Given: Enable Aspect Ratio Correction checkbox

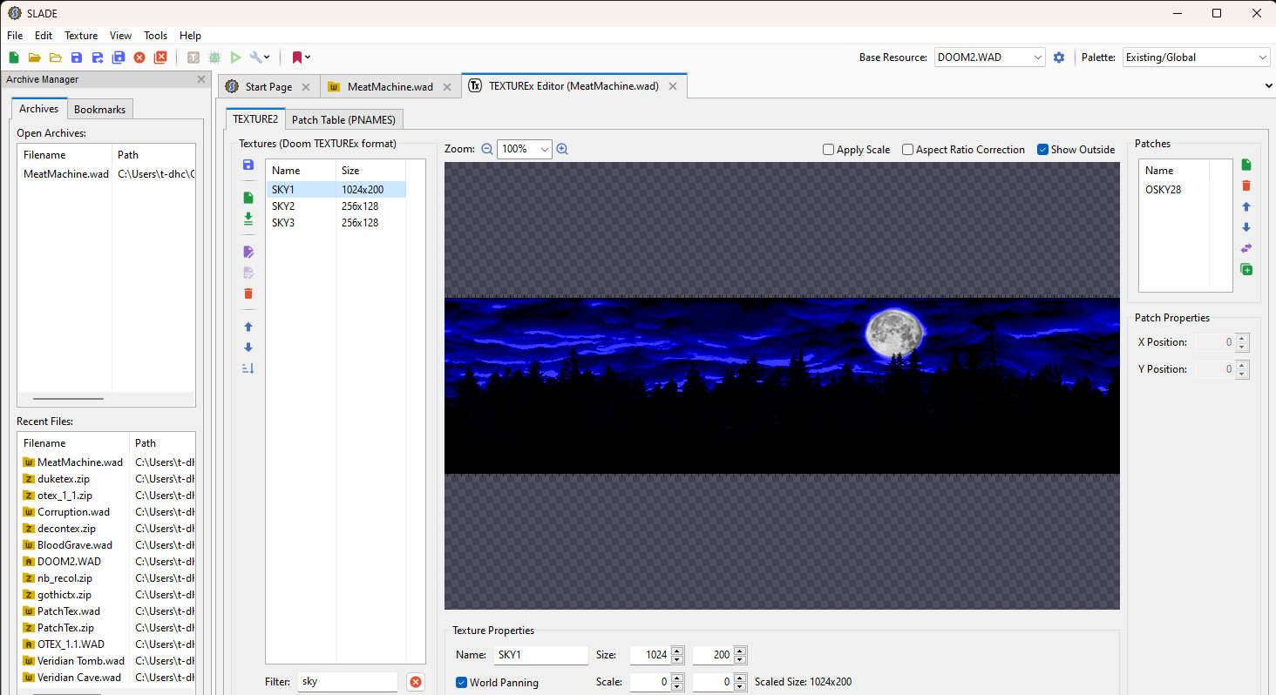Looking at the screenshot, I should click(x=908, y=150).
